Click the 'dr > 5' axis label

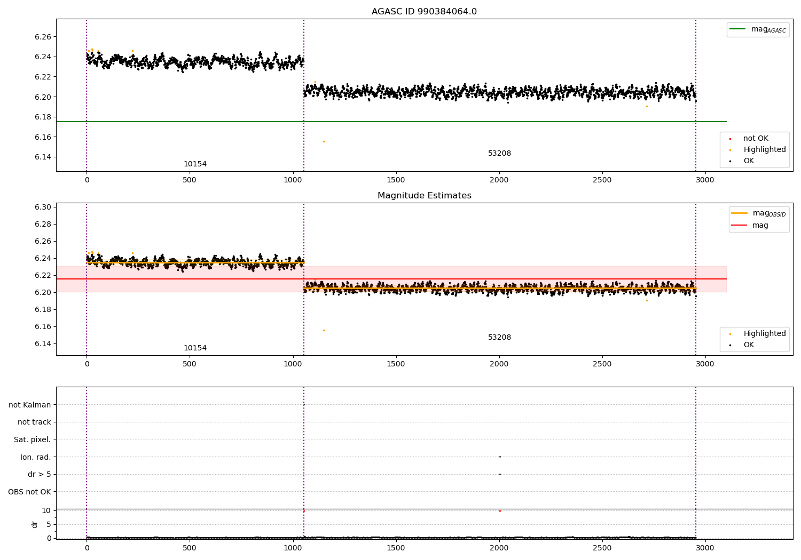coord(40,474)
